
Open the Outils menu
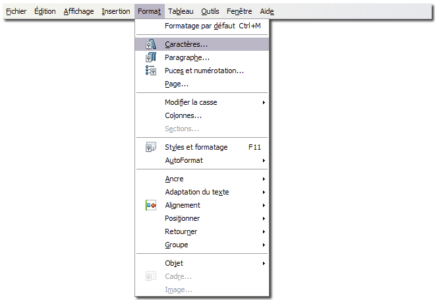pos(210,11)
